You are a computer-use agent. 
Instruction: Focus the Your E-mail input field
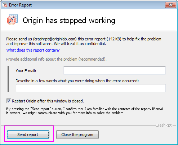[x=115, y=70]
